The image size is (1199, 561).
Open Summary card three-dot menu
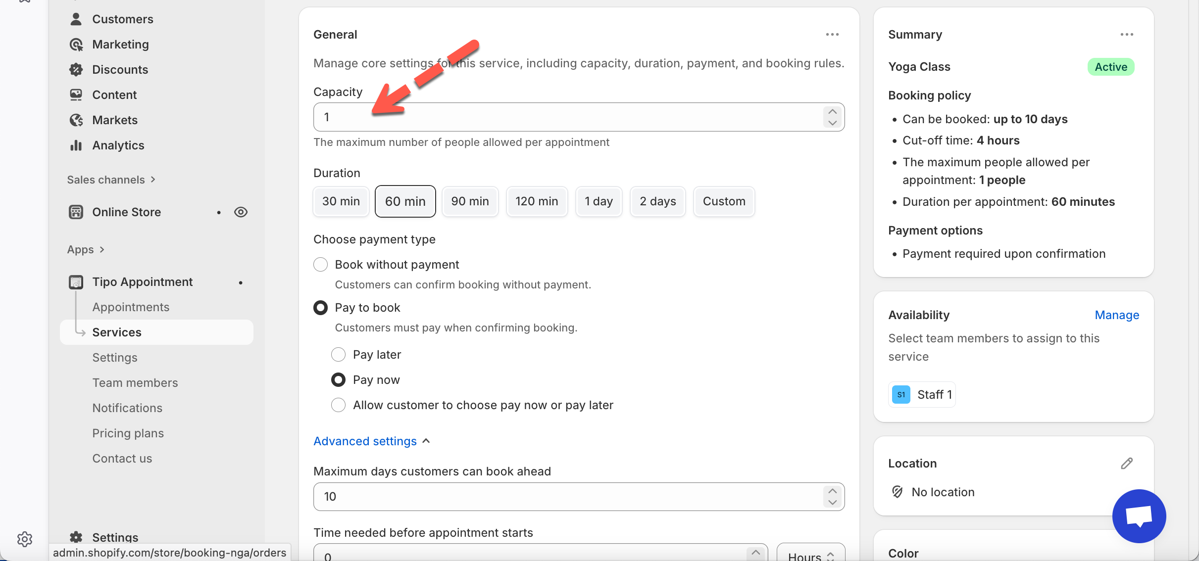point(1127,35)
